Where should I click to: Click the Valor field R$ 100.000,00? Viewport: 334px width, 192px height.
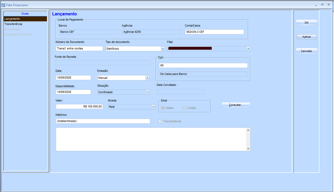[79, 106]
